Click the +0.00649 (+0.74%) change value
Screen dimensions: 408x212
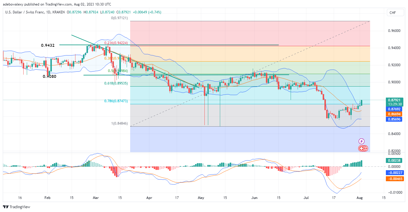point(147,12)
